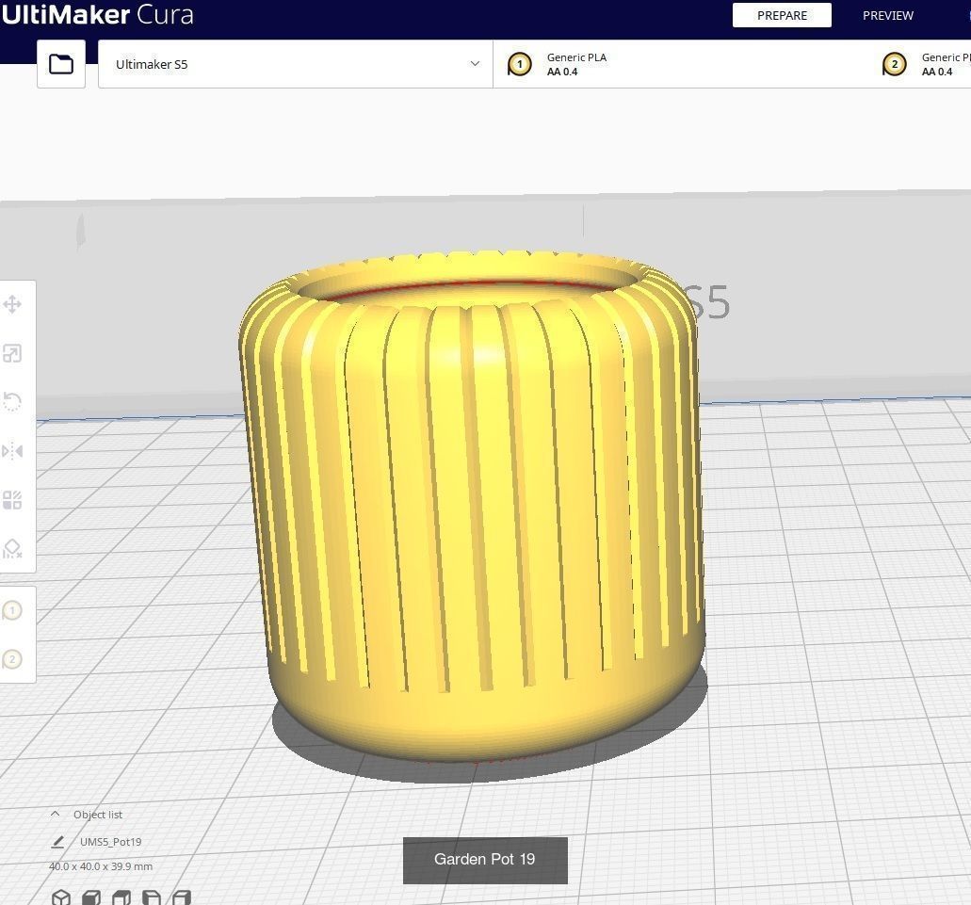Edit name using pencil icon beside UMS5_Pot19
This screenshot has height=905, width=971.
[57, 842]
